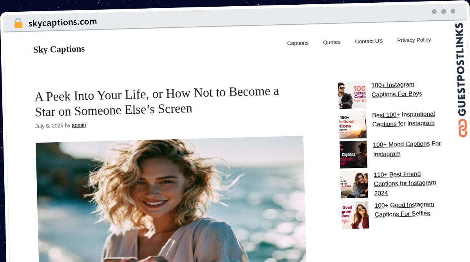Click the featured photo of smiling woman
This screenshot has height=262, width=470.
click(x=170, y=199)
